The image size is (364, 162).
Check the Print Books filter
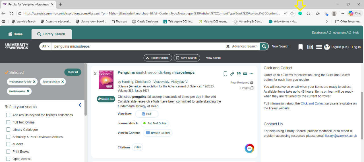[8, 152]
